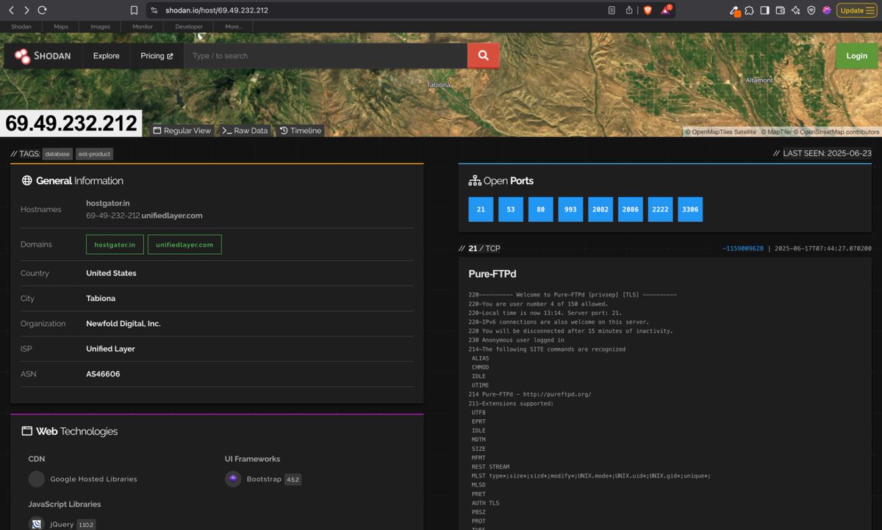The width and height of the screenshot is (882, 530).
Task: Jump to open port 2222
Action: (x=660, y=209)
